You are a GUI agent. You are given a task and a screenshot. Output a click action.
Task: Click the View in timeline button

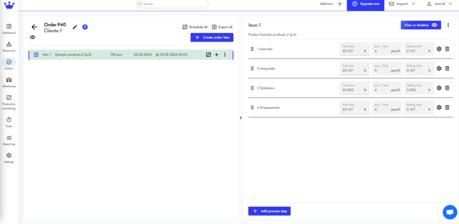[420, 25]
